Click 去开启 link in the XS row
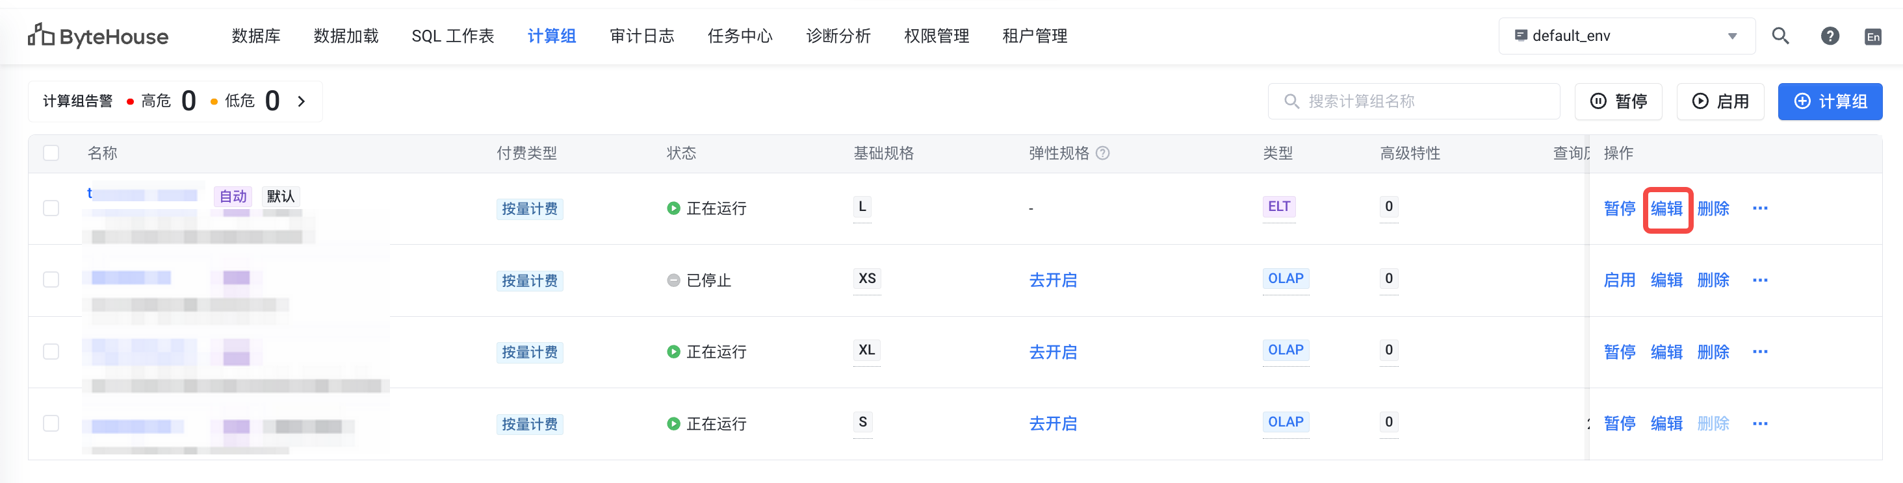The image size is (1903, 483). tap(1053, 280)
